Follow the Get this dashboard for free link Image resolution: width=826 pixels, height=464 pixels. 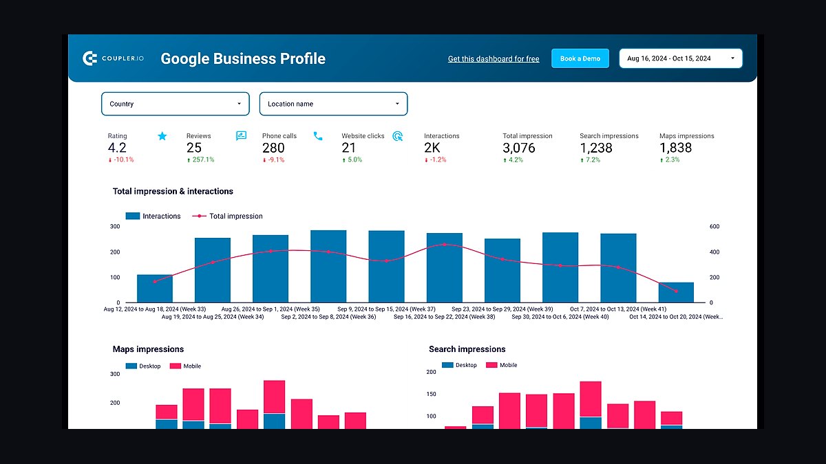[494, 59]
